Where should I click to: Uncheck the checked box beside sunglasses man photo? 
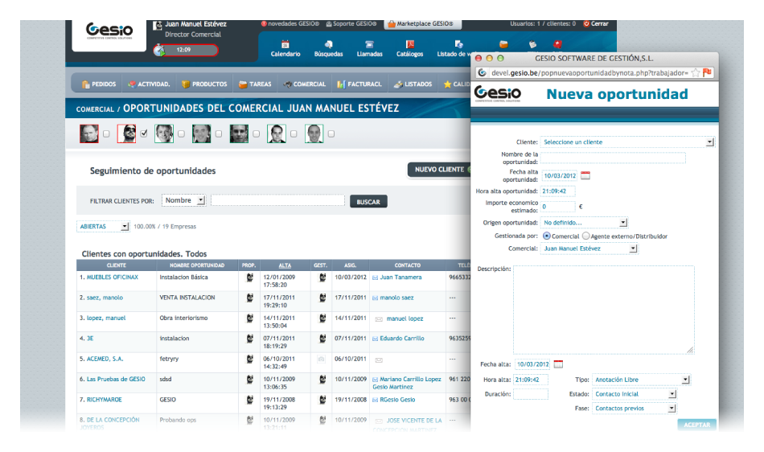(x=144, y=133)
